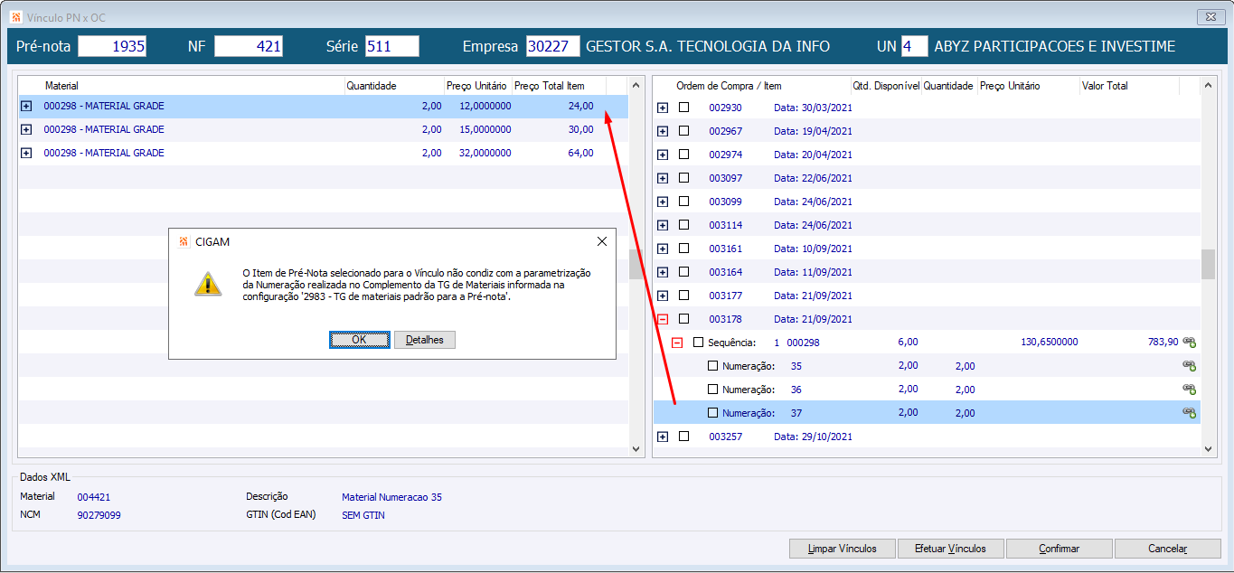Click the Limpar Vínculos button
Viewport: 1234px width, 573px height.
(x=843, y=549)
